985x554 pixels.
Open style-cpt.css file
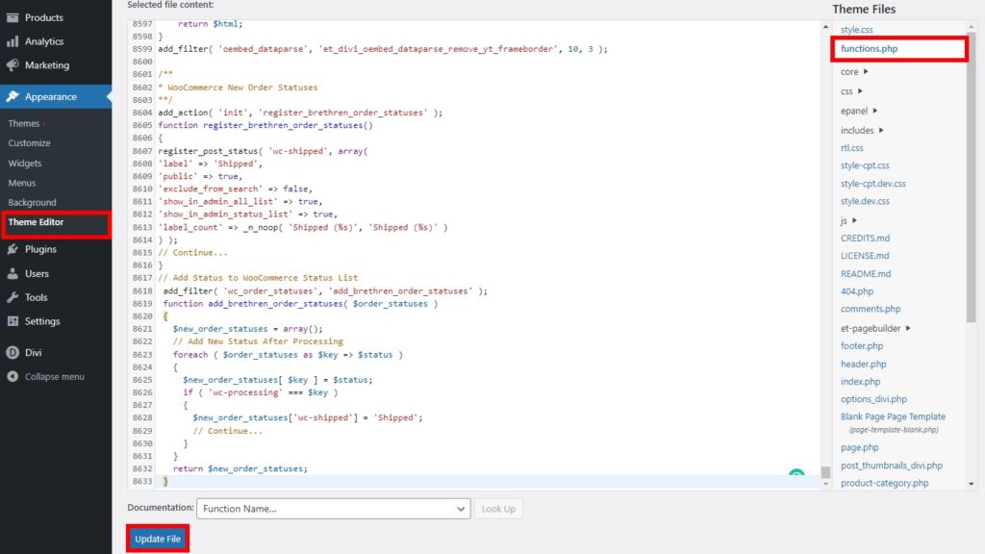coord(865,165)
